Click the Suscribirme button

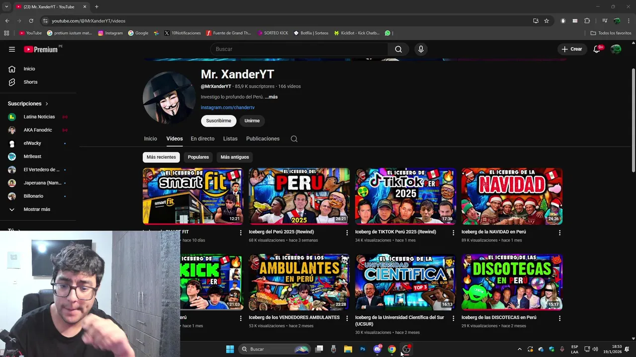pyautogui.click(x=219, y=121)
